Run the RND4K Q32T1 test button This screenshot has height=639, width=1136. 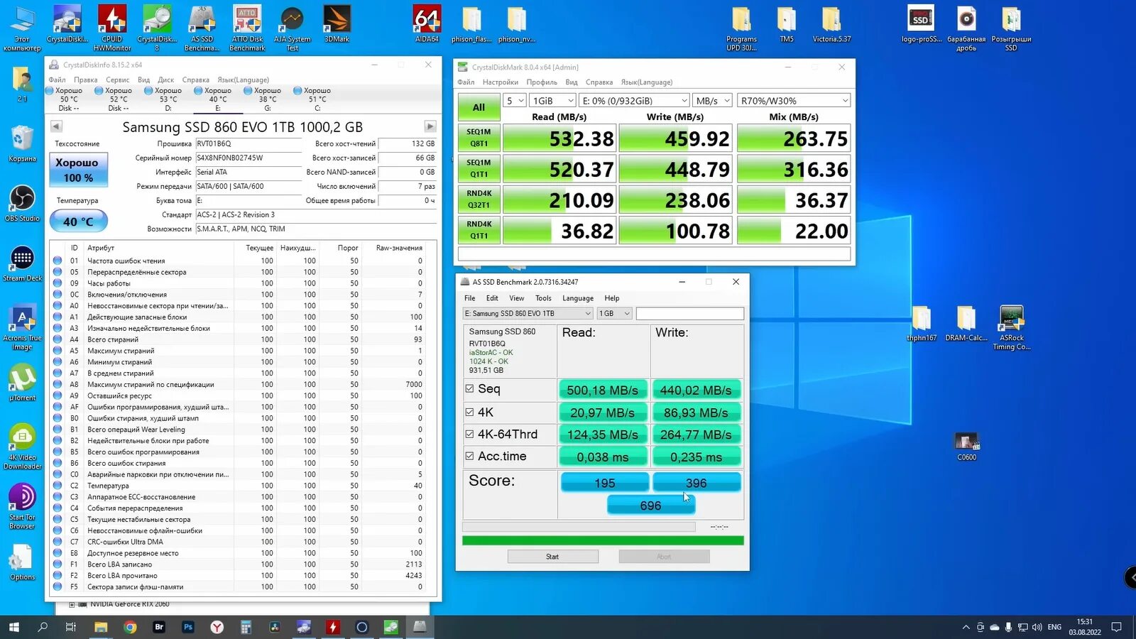pyautogui.click(x=479, y=199)
